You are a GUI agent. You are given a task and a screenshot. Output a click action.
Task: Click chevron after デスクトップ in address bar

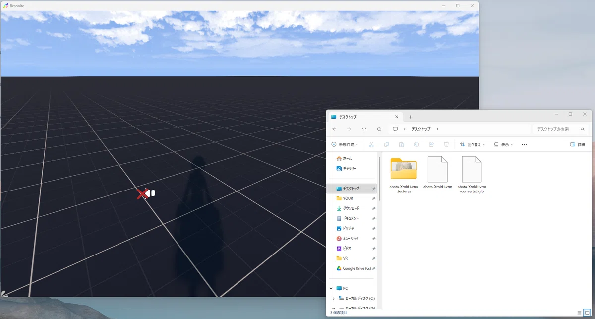(437, 129)
